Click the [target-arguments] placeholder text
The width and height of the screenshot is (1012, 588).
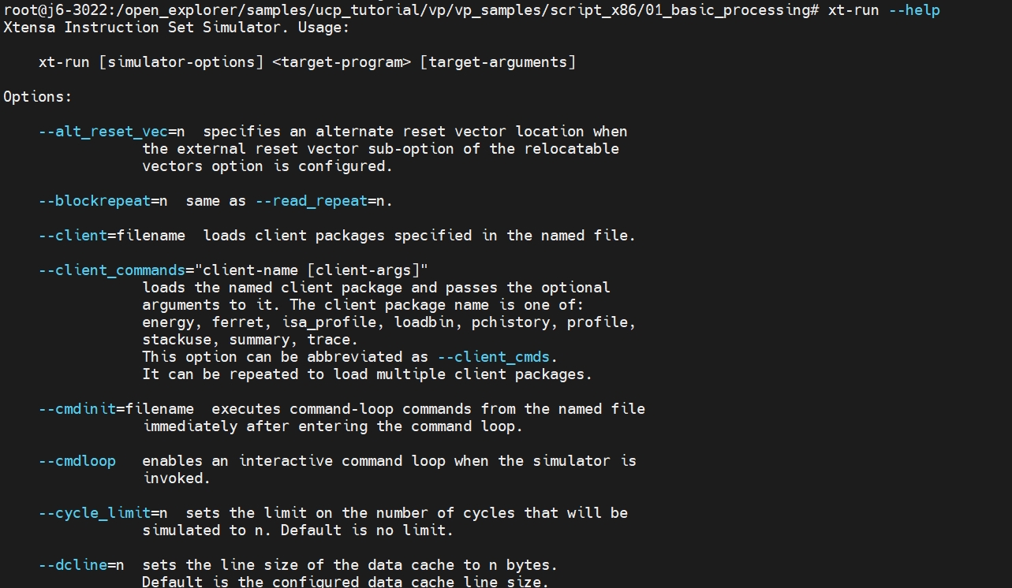tap(497, 62)
